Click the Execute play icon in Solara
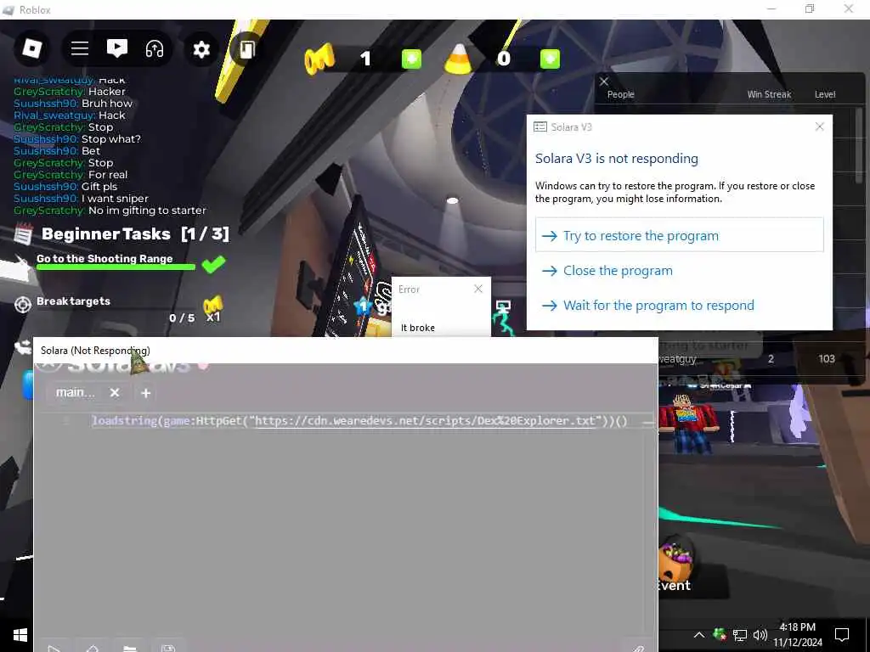 tap(54, 648)
